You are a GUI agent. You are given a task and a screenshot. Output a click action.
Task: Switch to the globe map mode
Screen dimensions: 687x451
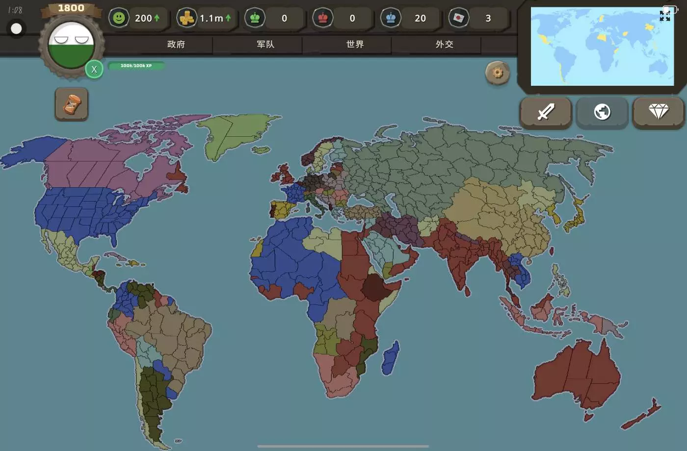point(602,112)
